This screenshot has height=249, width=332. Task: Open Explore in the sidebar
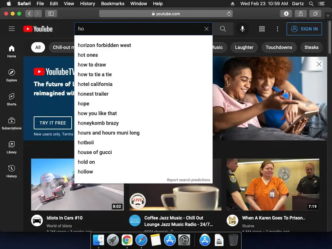pos(12,75)
